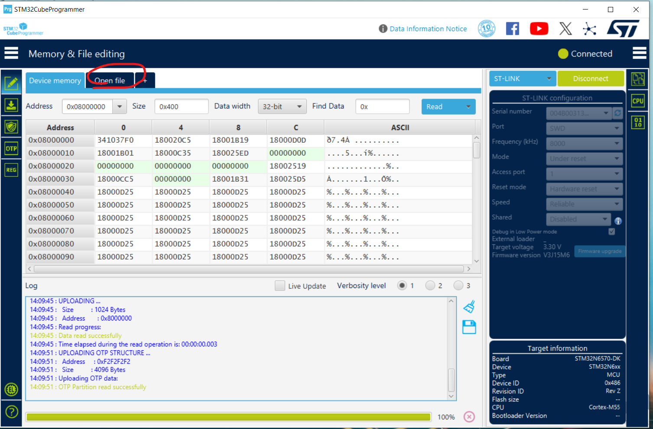Enable Debug in Low Power mode
This screenshot has width=653, height=429.
(611, 232)
